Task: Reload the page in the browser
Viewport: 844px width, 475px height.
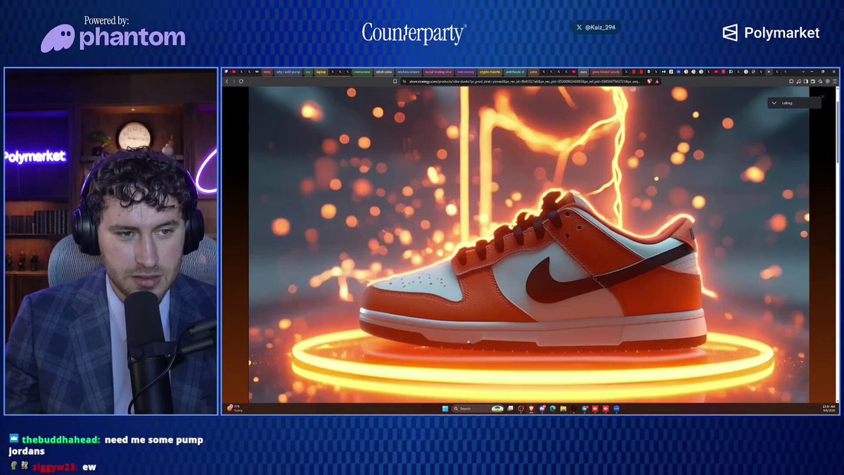Action: pyautogui.click(x=241, y=81)
